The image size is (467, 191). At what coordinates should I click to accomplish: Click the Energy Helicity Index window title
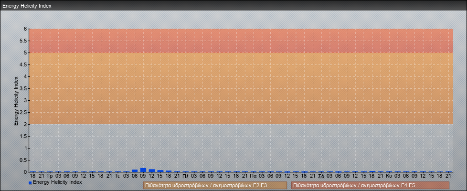[x=27, y=6]
